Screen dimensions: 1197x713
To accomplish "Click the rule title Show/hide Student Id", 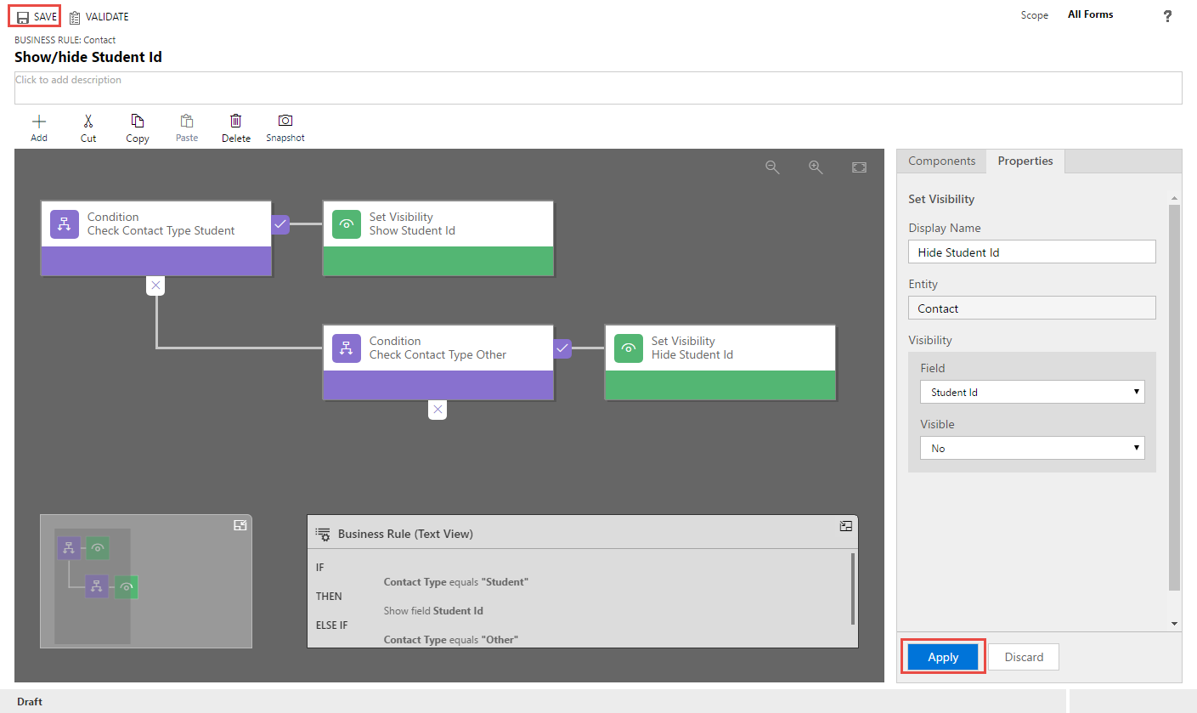I will 88,57.
